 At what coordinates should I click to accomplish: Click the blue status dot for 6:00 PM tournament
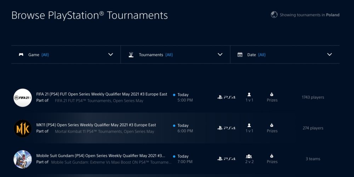[174, 126]
